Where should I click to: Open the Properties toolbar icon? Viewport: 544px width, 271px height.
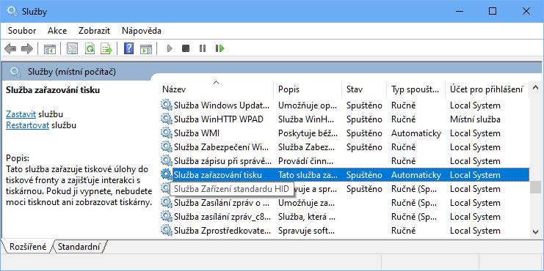73,49
